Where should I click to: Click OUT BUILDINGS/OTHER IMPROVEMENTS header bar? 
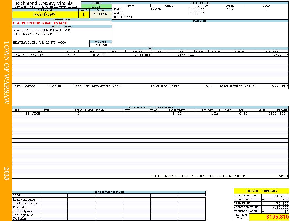150,107
